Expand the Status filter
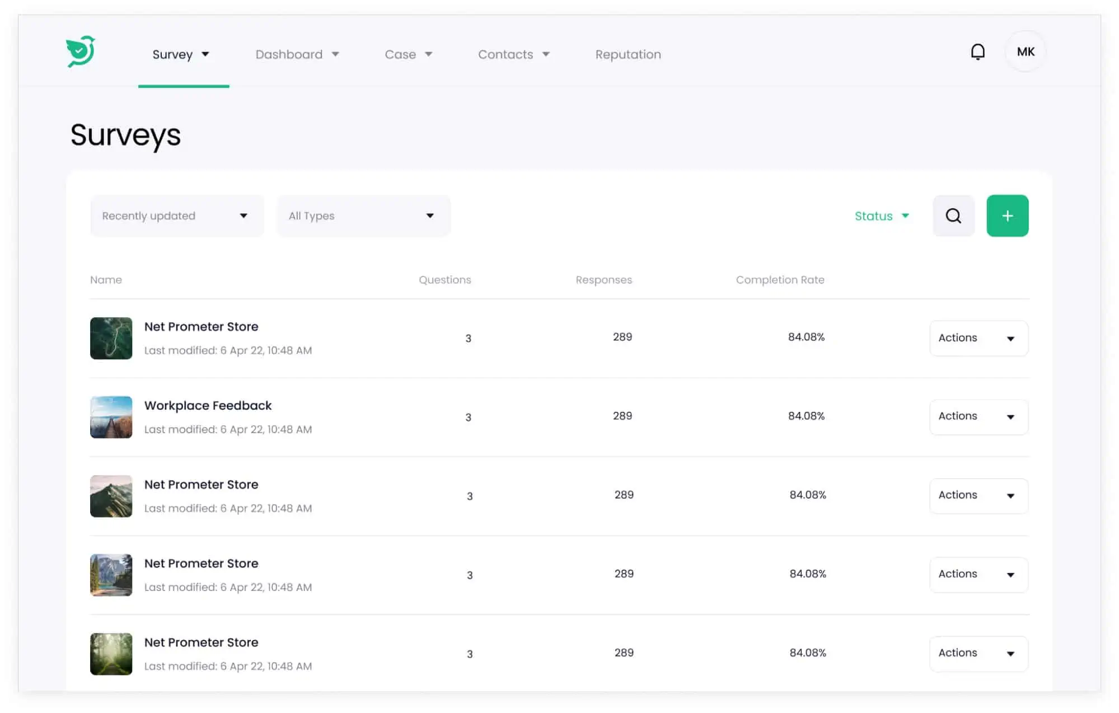Screen dimensions: 1119x713 (x=881, y=216)
